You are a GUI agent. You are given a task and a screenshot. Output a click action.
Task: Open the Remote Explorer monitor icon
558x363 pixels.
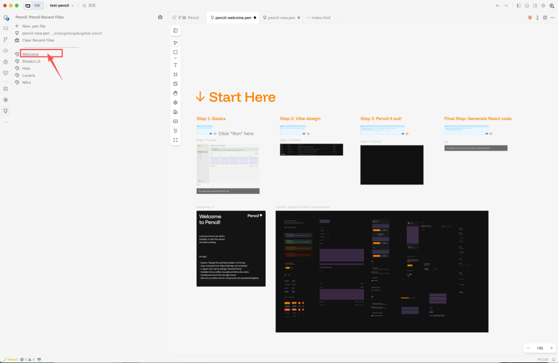(6, 73)
